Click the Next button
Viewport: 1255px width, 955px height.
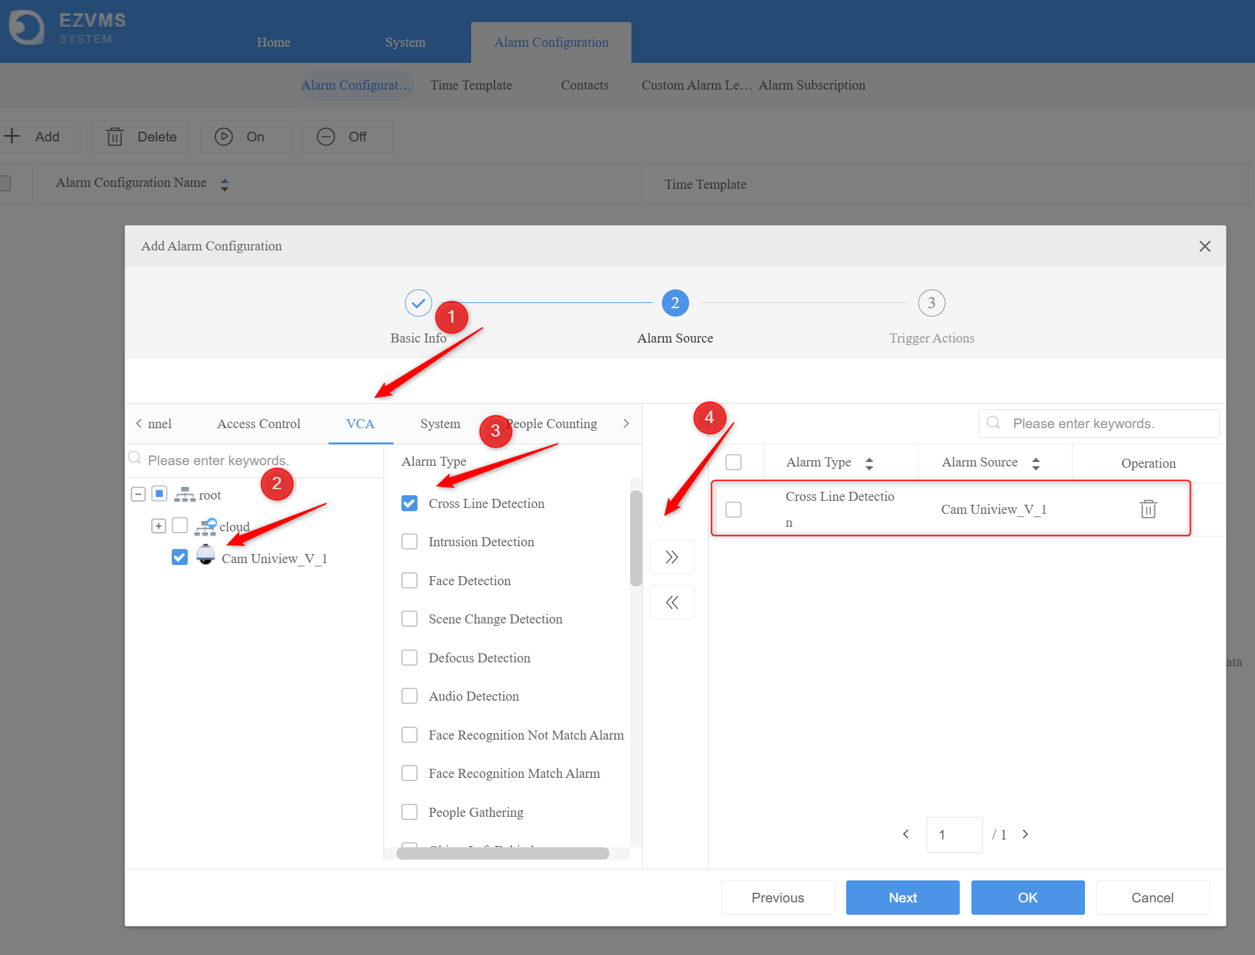[903, 898]
